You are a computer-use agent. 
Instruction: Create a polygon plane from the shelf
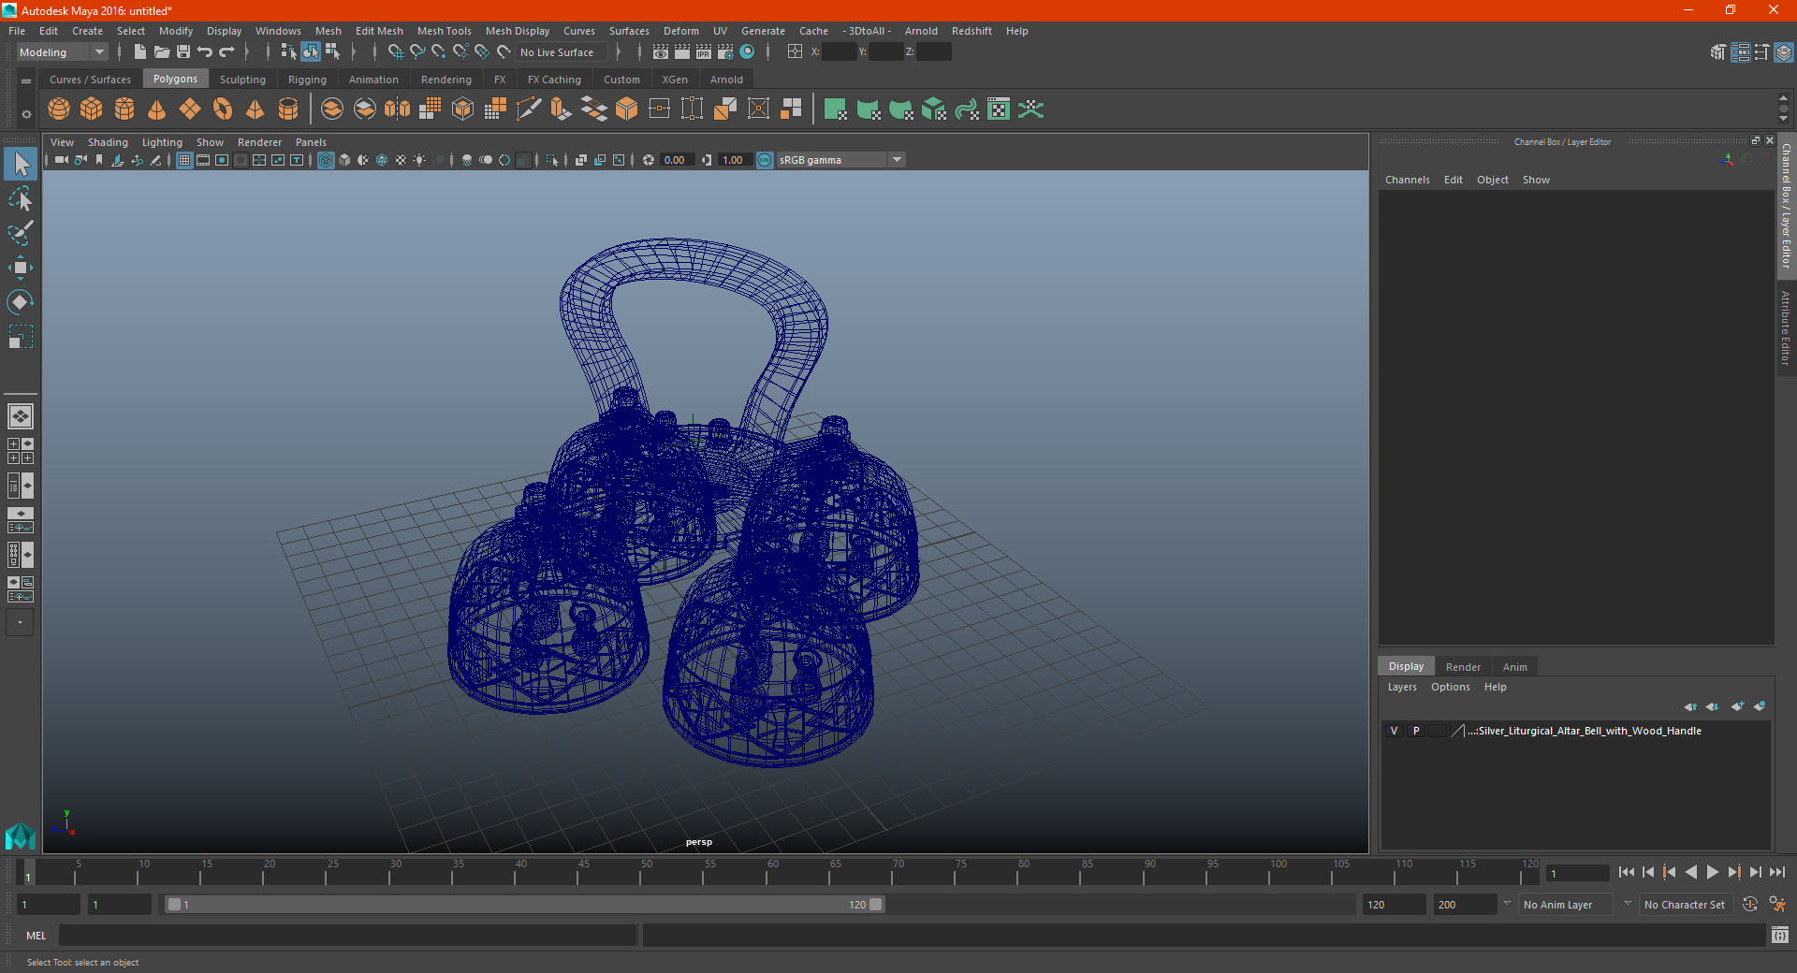190,109
